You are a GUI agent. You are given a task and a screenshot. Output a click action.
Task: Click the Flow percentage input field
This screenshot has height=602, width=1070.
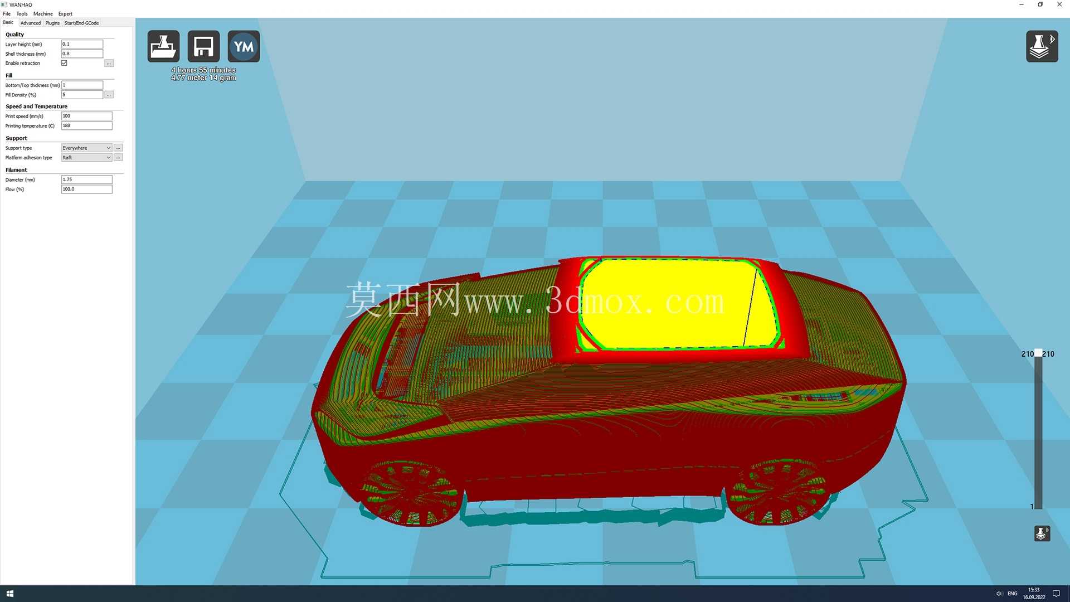86,189
